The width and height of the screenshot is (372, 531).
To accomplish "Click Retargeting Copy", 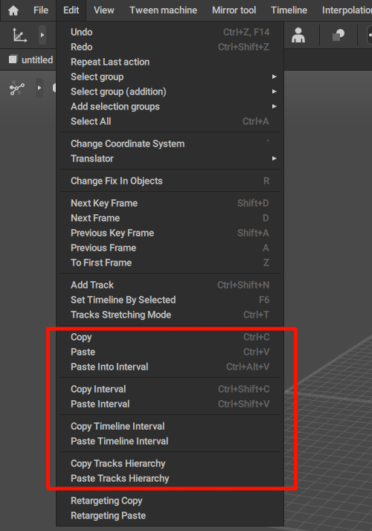I will click(x=170, y=501).
